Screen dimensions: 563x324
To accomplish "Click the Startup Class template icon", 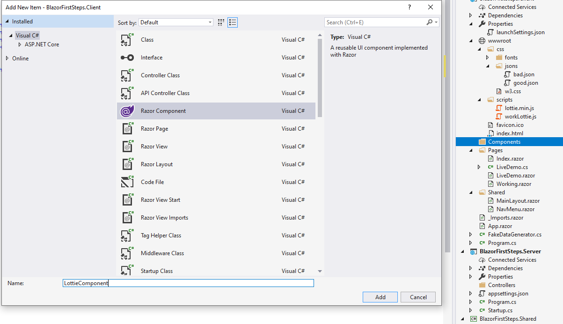I will (127, 271).
